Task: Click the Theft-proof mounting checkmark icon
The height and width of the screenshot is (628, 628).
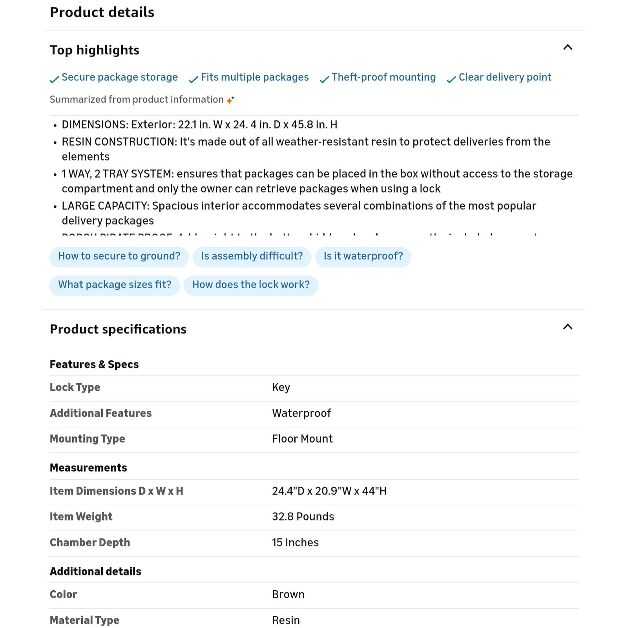Action: (x=324, y=80)
